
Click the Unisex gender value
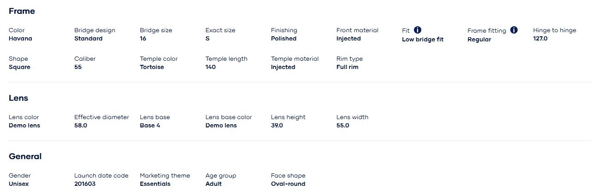click(18, 184)
